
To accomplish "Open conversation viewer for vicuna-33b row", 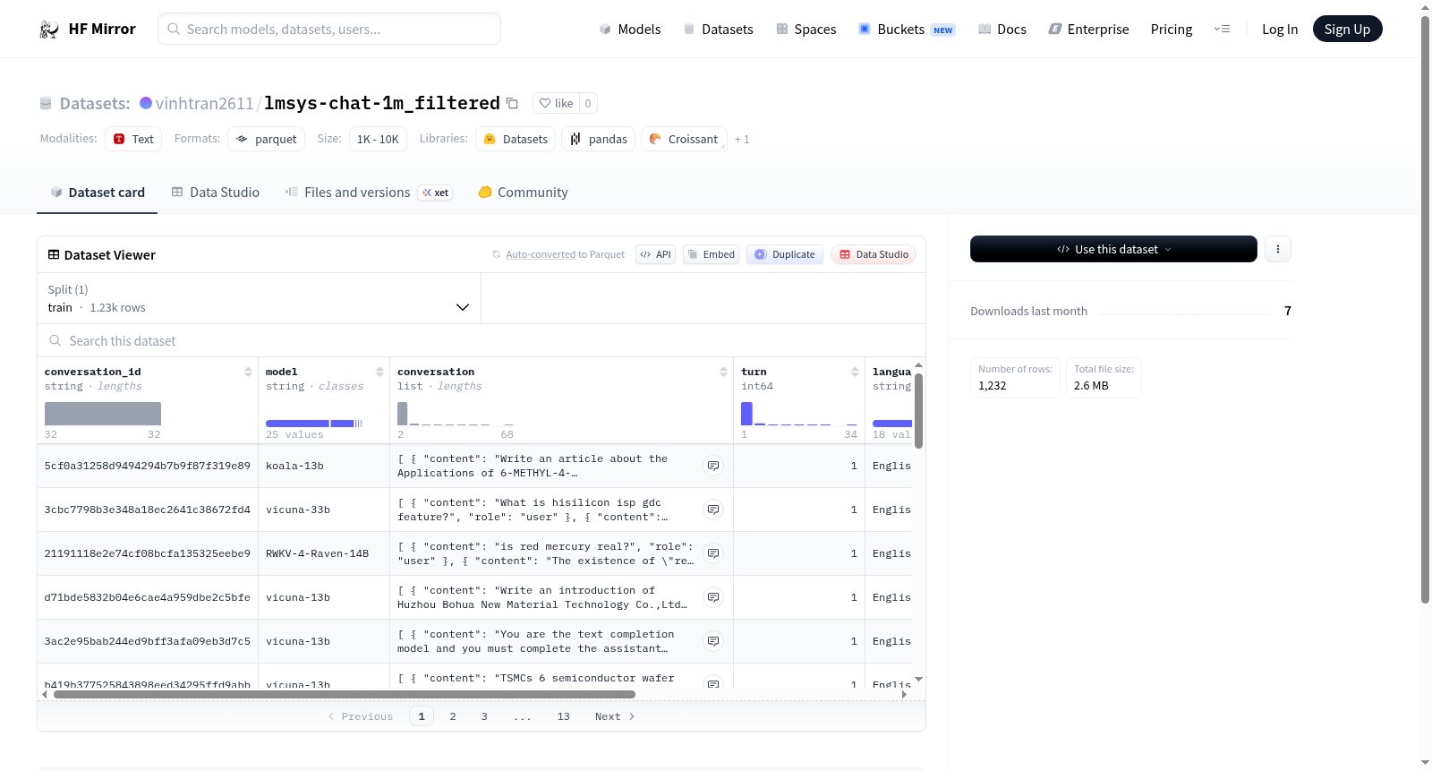I will (713, 510).
